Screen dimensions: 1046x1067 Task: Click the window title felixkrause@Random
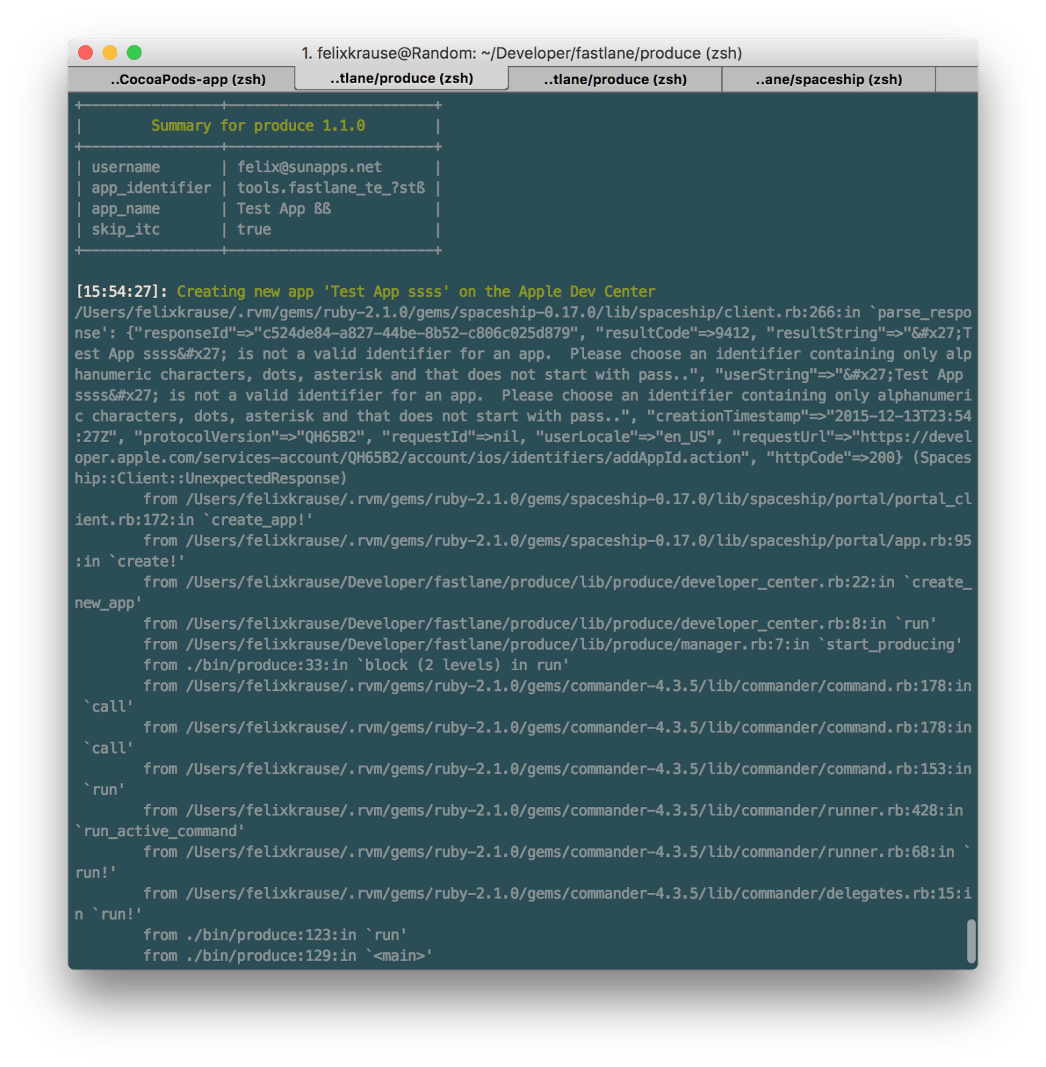point(521,53)
